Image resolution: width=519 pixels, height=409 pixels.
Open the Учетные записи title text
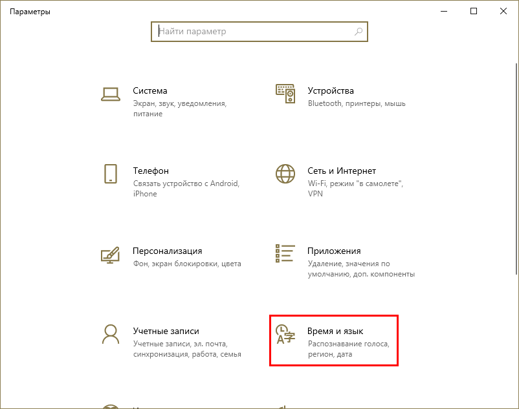(x=166, y=331)
